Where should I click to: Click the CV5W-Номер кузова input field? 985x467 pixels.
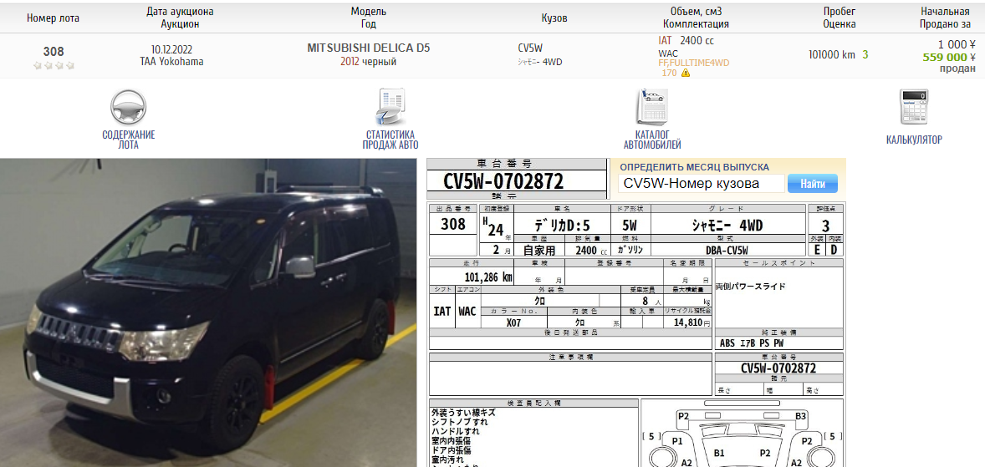[x=701, y=183]
